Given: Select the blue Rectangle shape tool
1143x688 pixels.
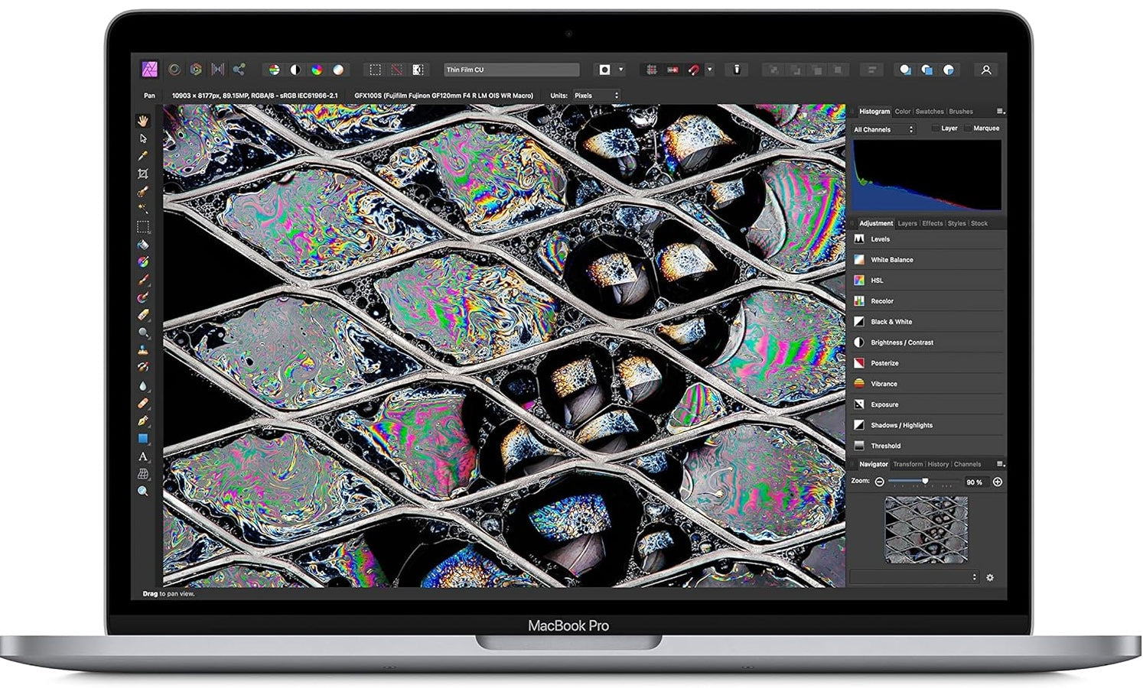Looking at the screenshot, I should tap(143, 439).
